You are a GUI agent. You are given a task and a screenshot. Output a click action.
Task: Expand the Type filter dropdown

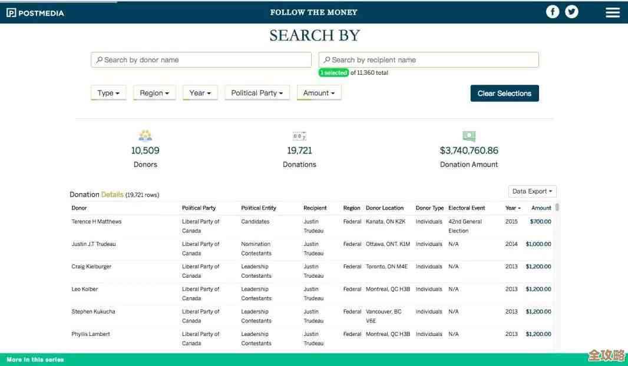coord(108,93)
